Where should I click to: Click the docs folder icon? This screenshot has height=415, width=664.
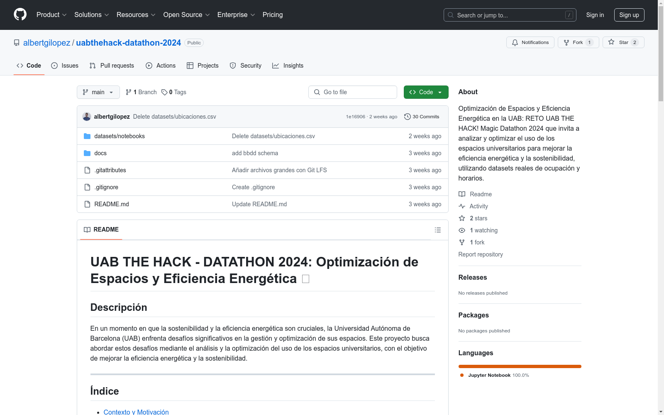coord(87,153)
